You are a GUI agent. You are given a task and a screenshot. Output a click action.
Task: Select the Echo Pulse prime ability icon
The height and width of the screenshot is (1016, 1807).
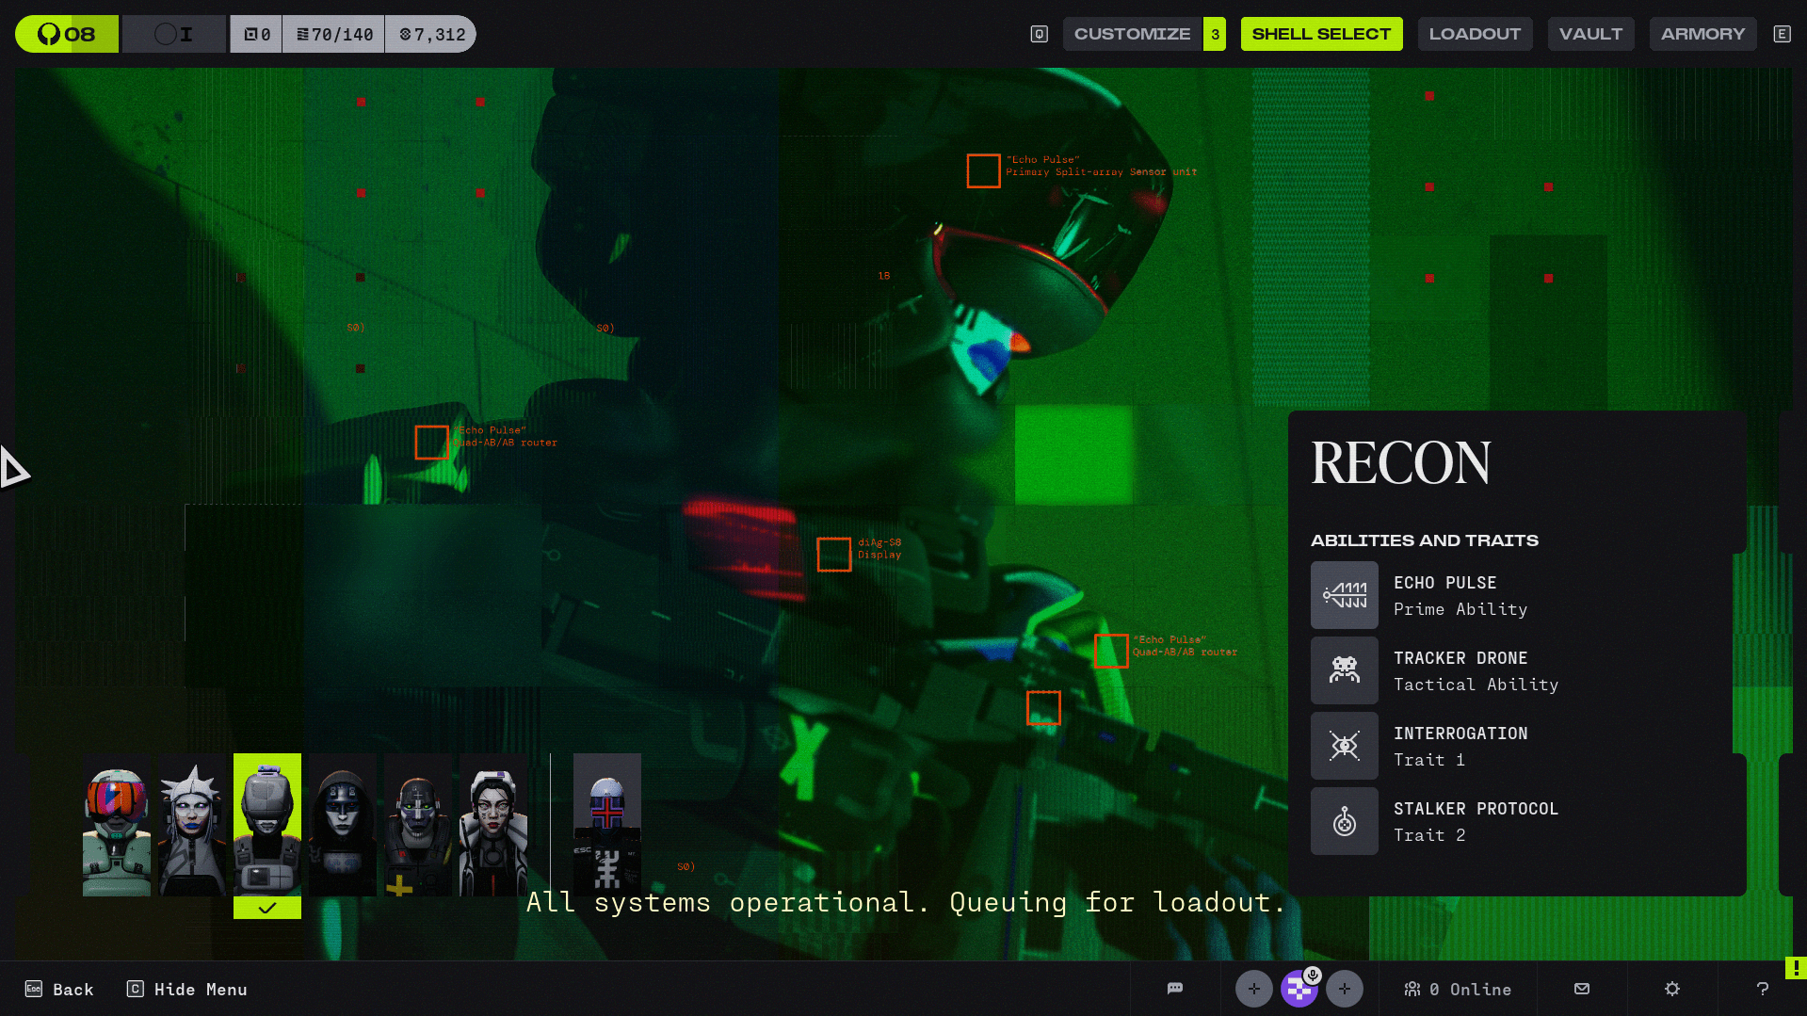[1344, 595]
